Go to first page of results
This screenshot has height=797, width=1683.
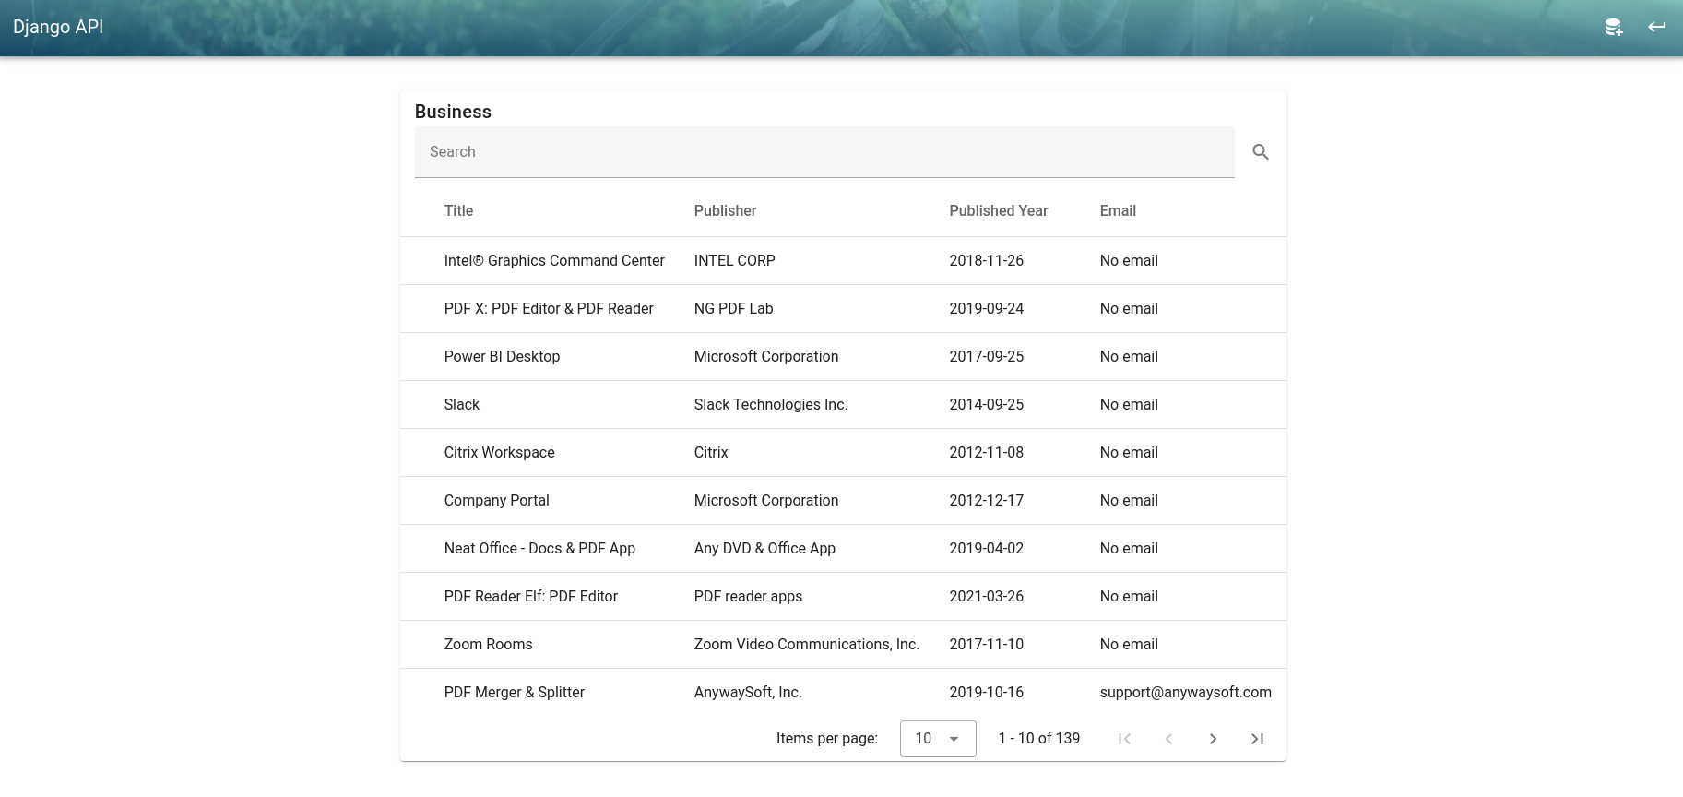coord(1124,739)
